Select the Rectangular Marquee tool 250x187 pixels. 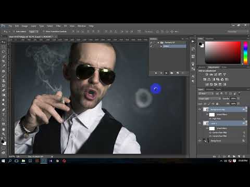pyautogui.click(x=3, y=47)
